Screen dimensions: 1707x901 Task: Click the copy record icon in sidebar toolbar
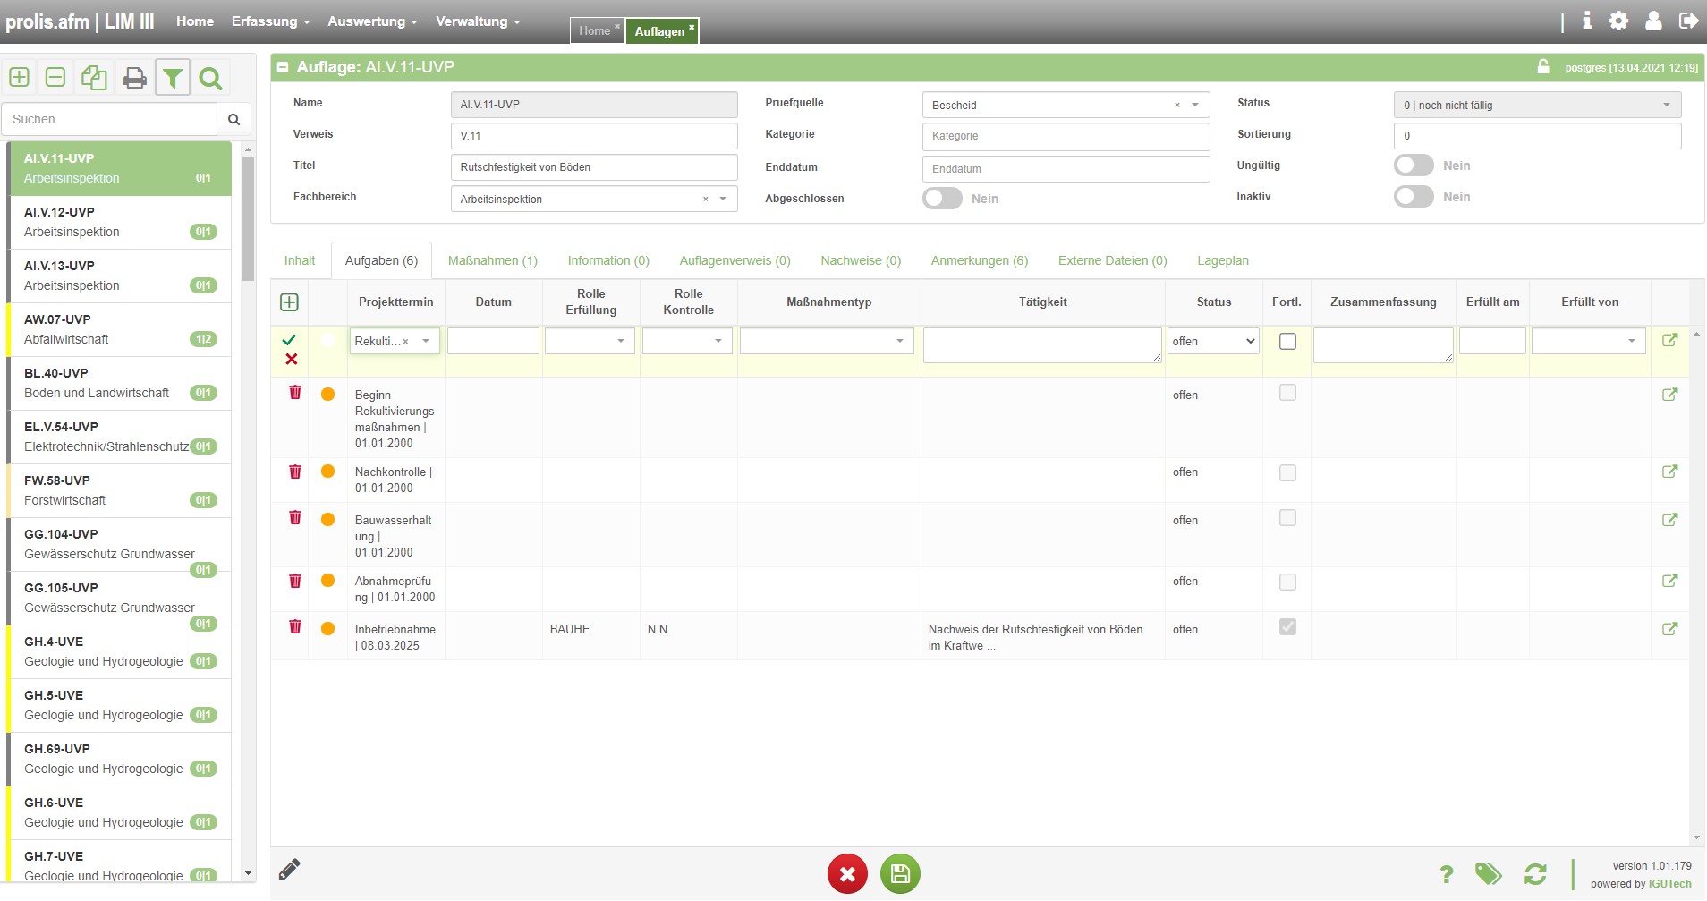click(94, 79)
